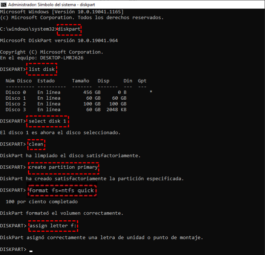Click the '100 por ciento completado' line
The height and width of the screenshot is (255, 265).
(42, 202)
